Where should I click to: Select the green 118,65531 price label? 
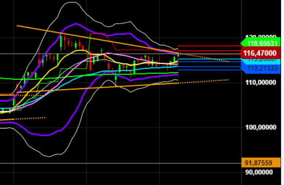pos(261,43)
